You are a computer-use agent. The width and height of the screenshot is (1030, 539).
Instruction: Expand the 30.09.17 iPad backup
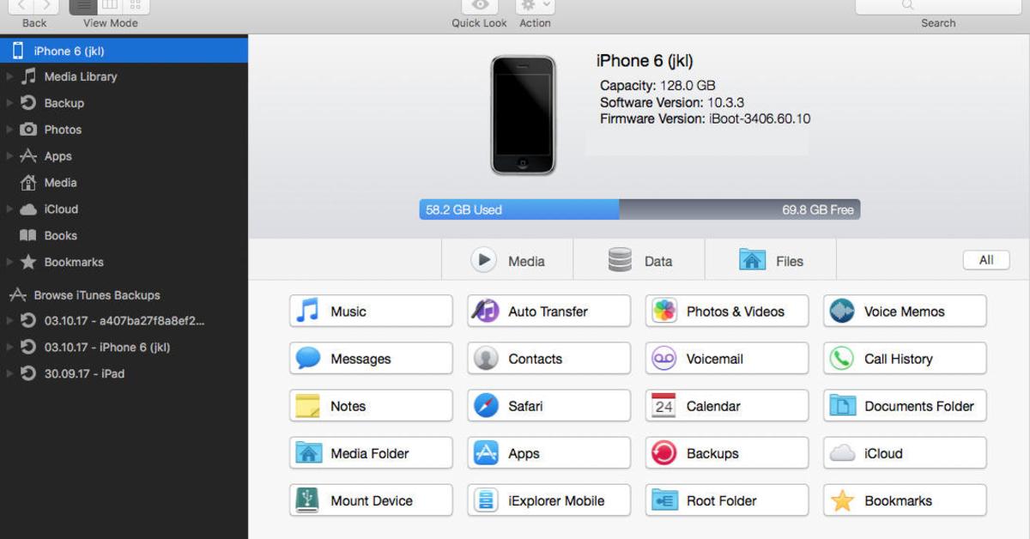pos(9,374)
